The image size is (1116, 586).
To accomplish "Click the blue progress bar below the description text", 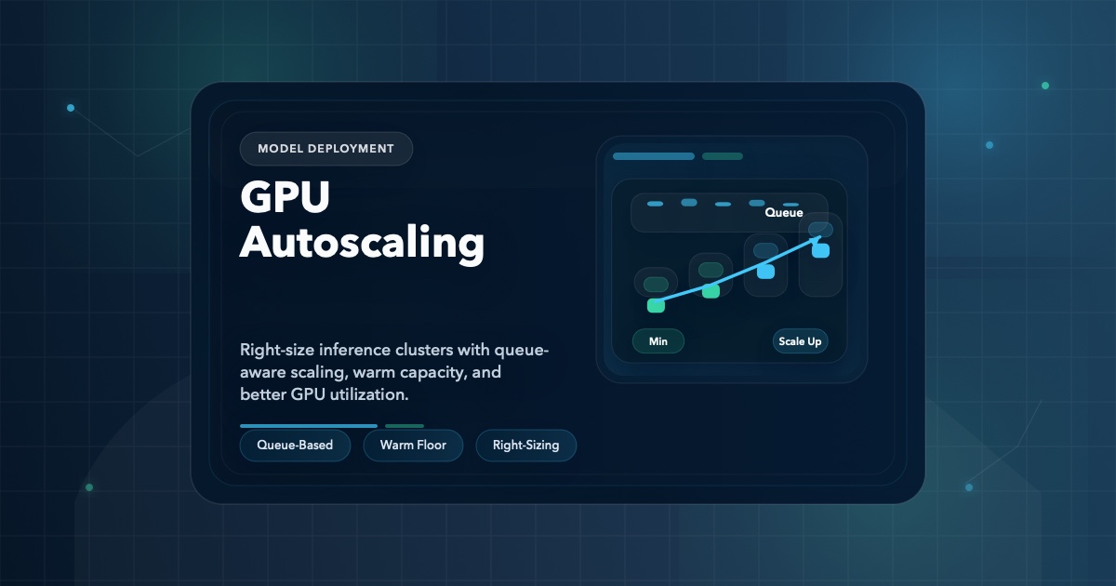I will (308, 426).
